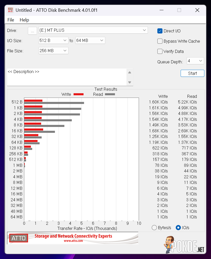Click the 622 IO/s write value

tap(160, 148)
